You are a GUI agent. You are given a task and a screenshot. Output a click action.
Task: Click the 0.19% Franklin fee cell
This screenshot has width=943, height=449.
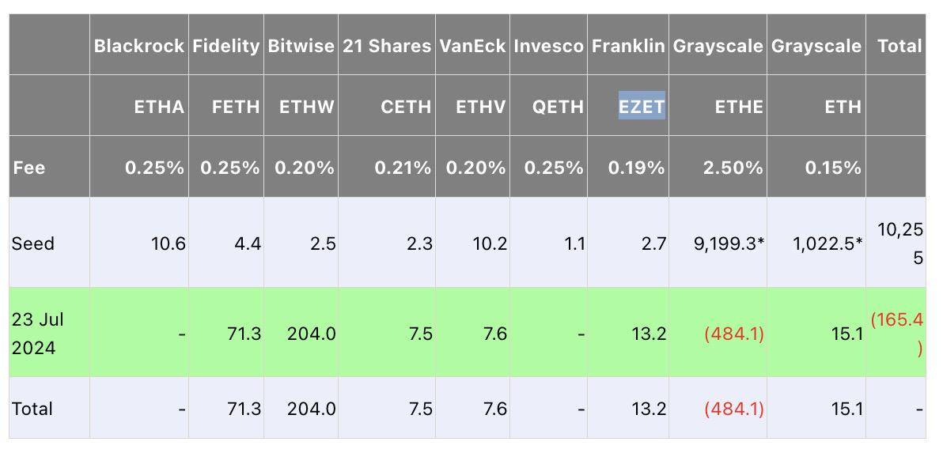click(x=637, y=168)
